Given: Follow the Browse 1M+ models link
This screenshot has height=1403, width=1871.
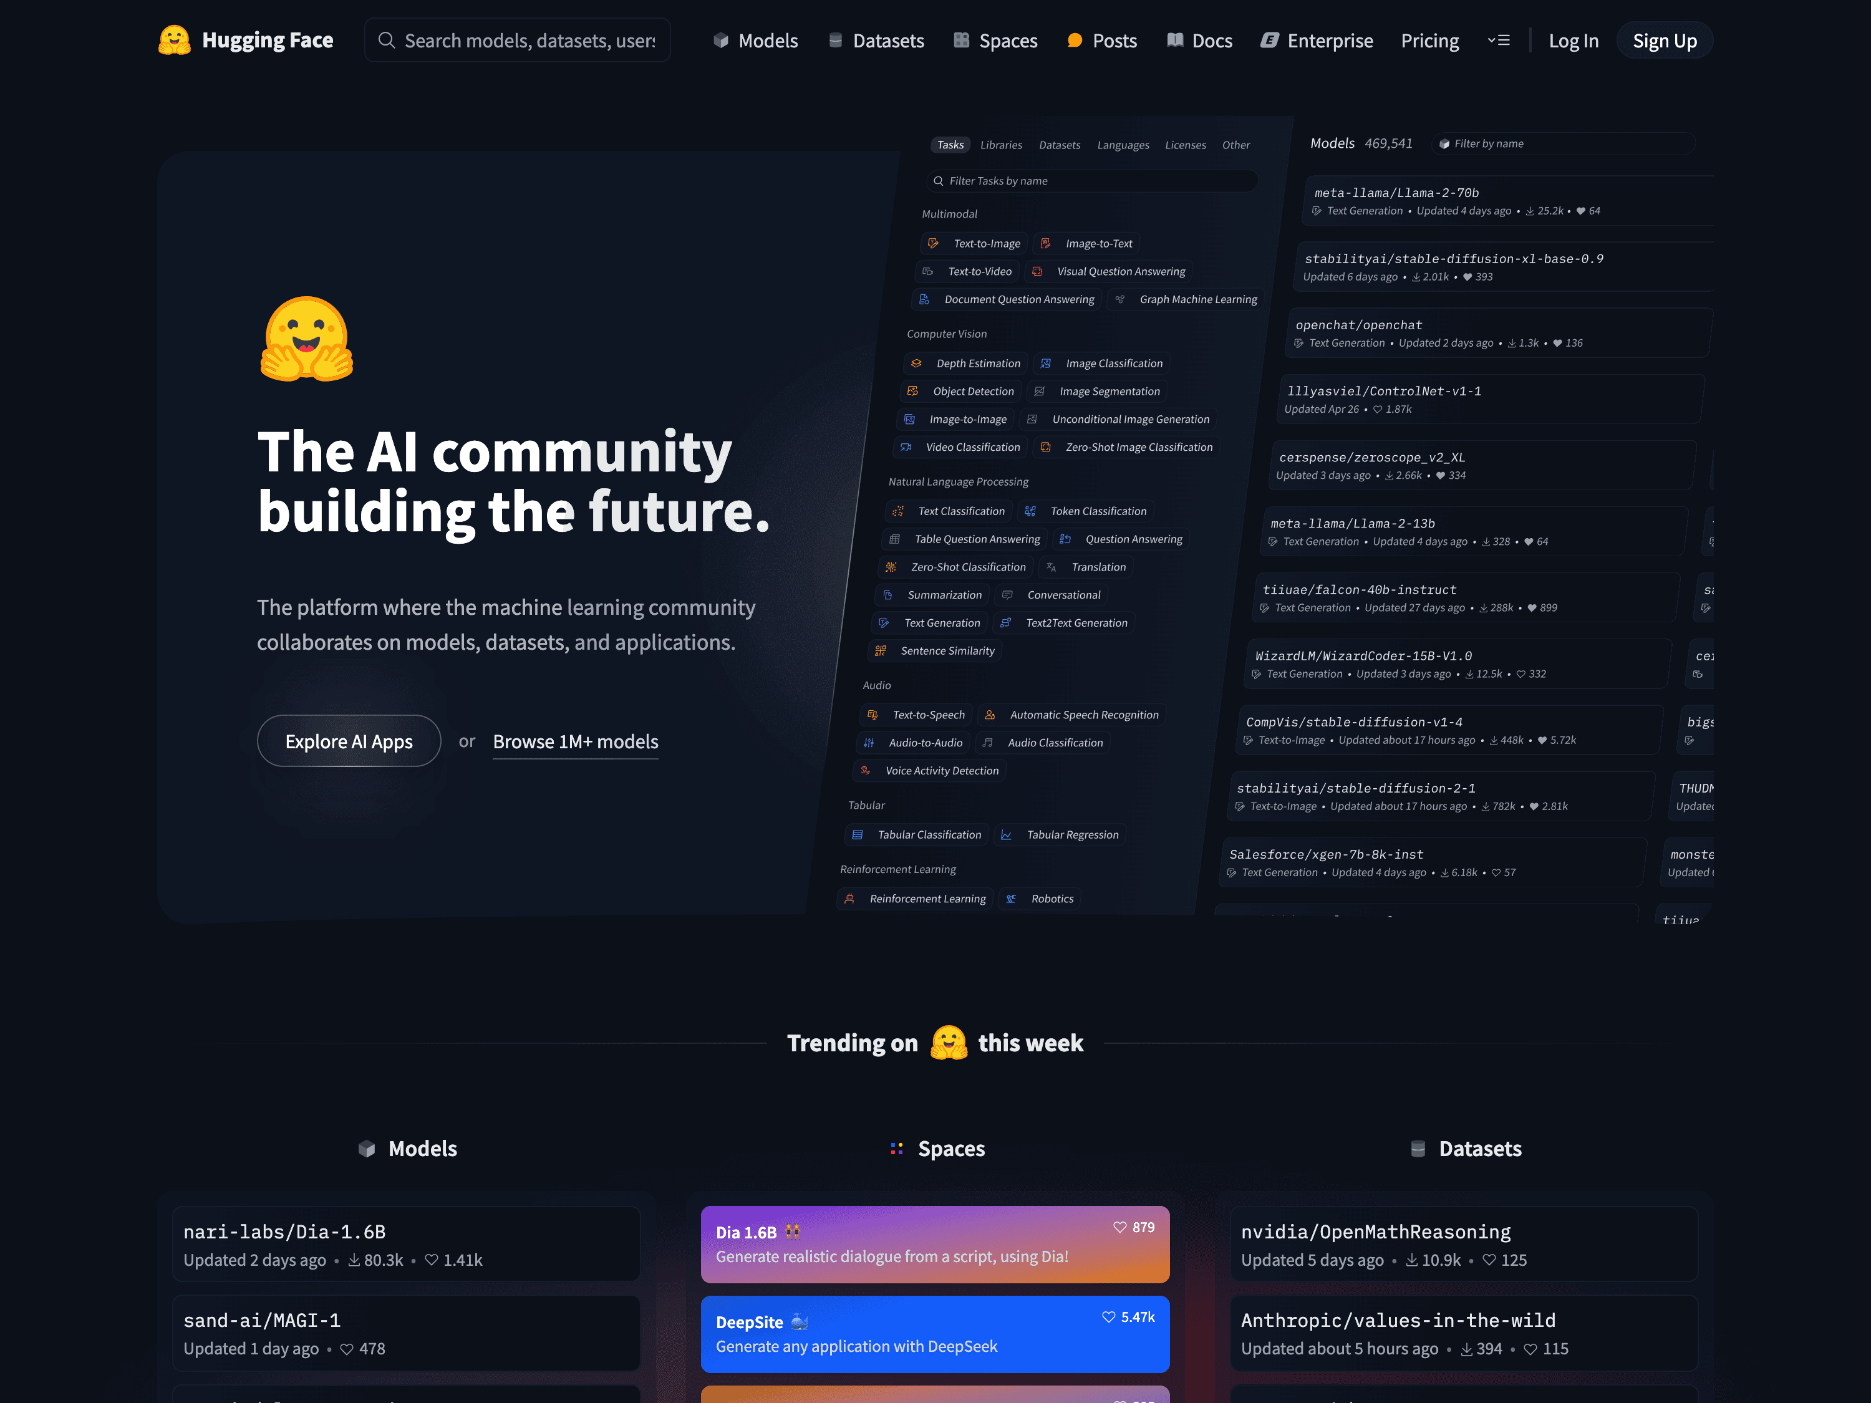Looking at the screenshot, I should coord(575,741).
